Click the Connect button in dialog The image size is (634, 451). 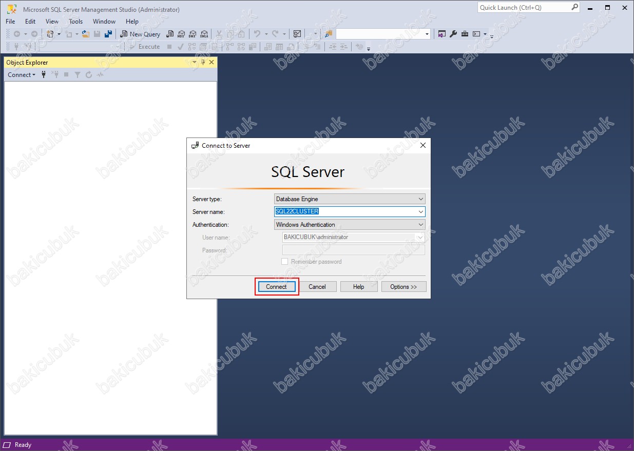click(x=276, y=287)
